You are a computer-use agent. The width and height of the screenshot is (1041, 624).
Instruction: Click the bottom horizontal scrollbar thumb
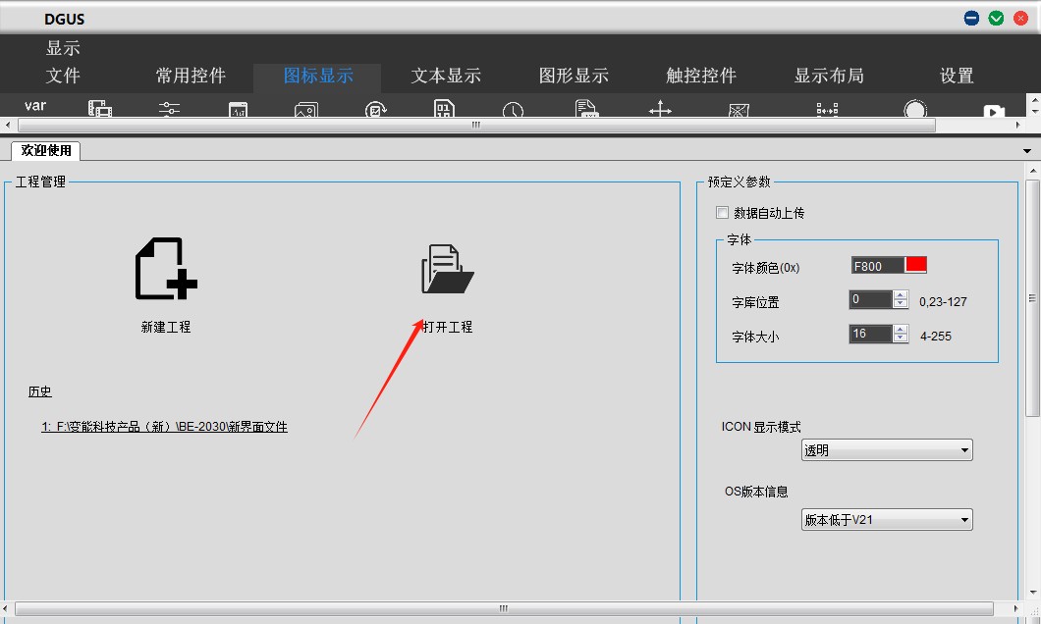504,608
